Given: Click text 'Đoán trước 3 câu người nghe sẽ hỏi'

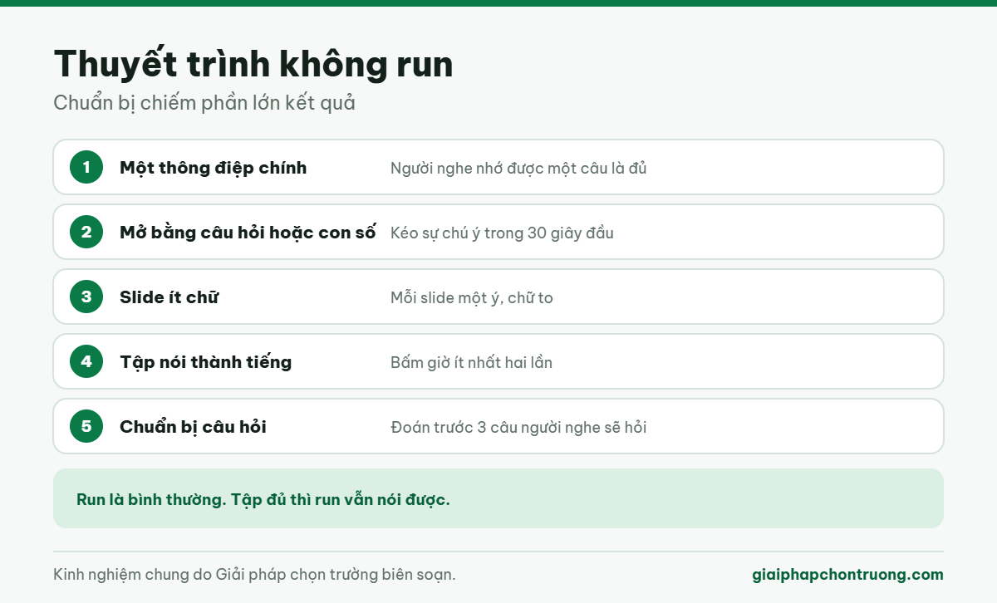Looking at the screenshot, I should 518,427.
